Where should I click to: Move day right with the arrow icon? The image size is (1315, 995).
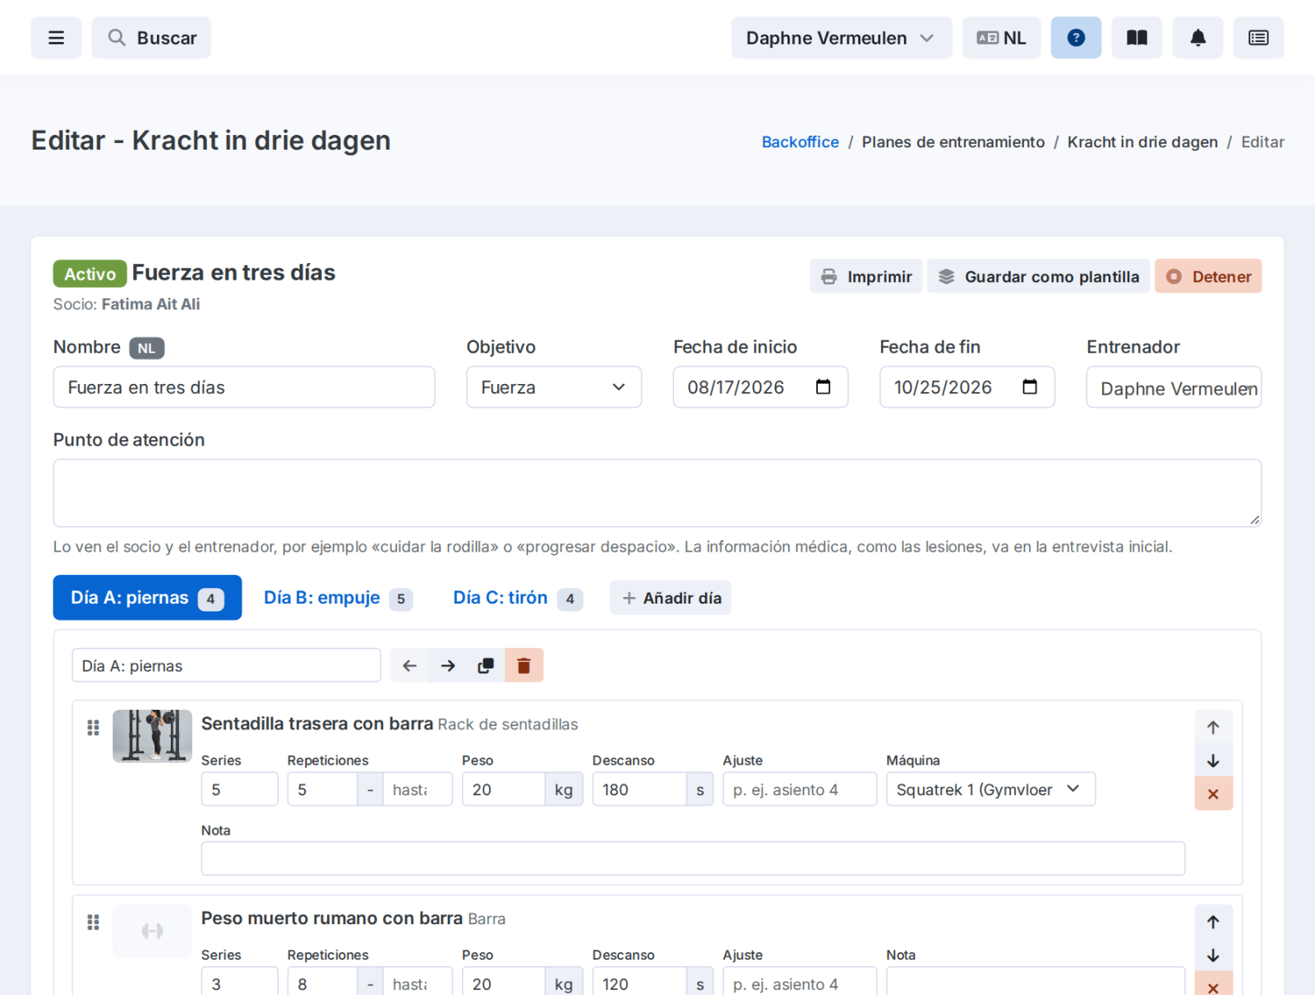(448, 665)
